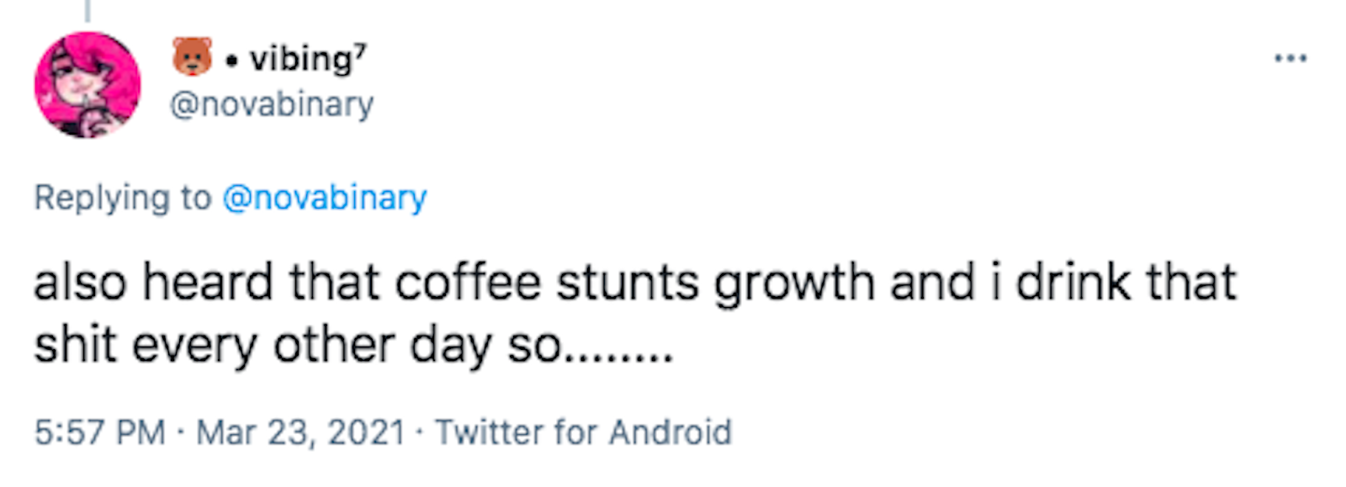Viewport: 1346px width, 487px height.
Task: Click the 5:57 PM tweet timestamp
Action: 99,432
